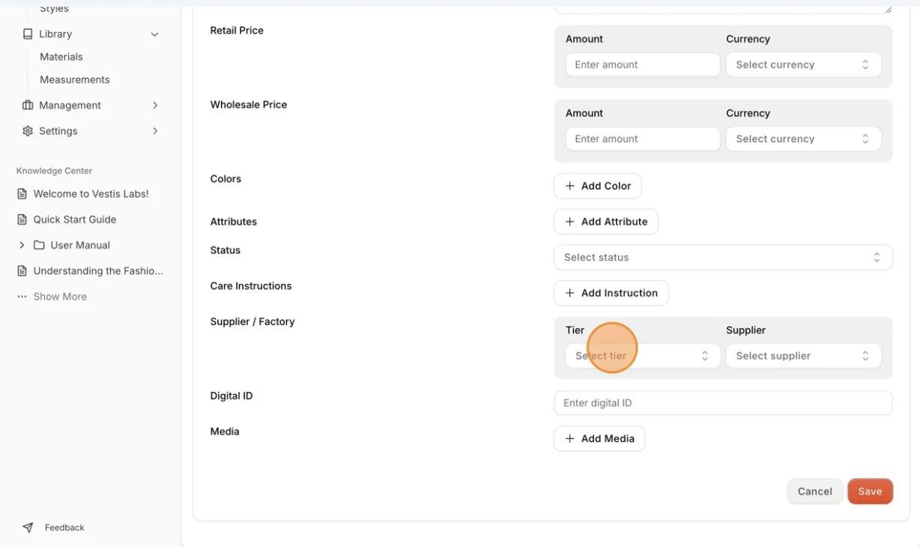Click the Add Color button
Screen dimensions: 920x547
click(598, 186)
